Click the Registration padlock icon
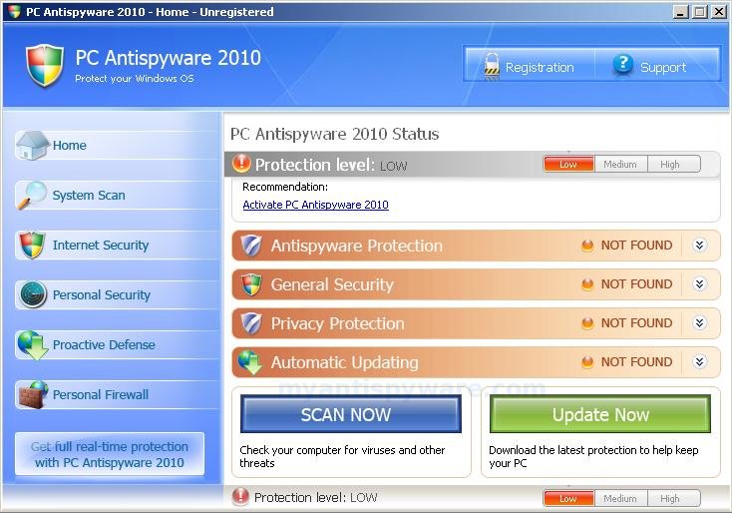The height and width of the screenshot is (513, 732). pos(492,66)
